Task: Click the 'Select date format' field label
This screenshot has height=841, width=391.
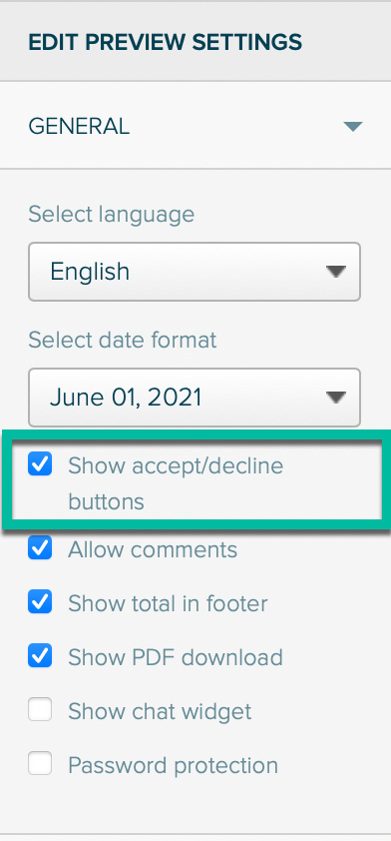Action: tap(123, 340)
